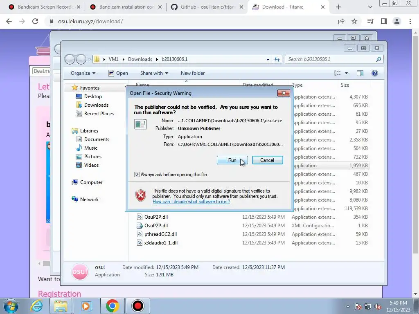
Task: Cancel the Open File Security Warning
Action: (x=267, y=160)
